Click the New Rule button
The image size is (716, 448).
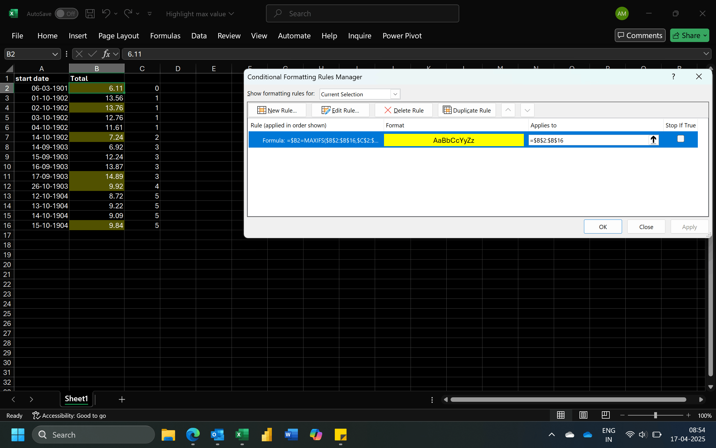coord(277,110)
